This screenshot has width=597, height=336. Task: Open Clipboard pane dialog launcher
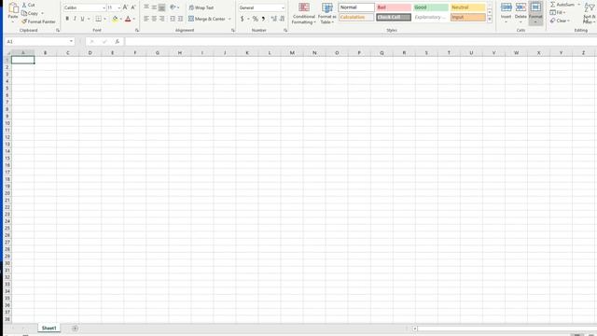point(58,30)
